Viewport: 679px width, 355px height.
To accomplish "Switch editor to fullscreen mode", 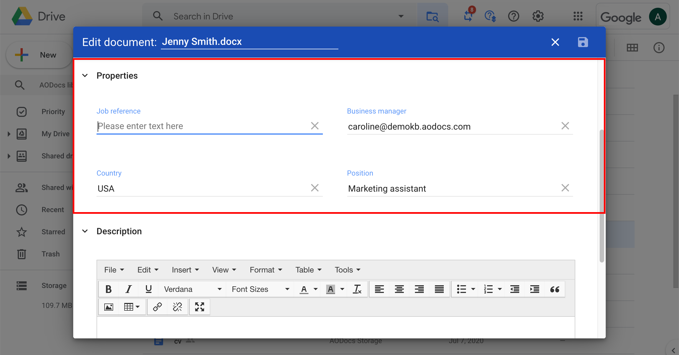I will (199, 307).
